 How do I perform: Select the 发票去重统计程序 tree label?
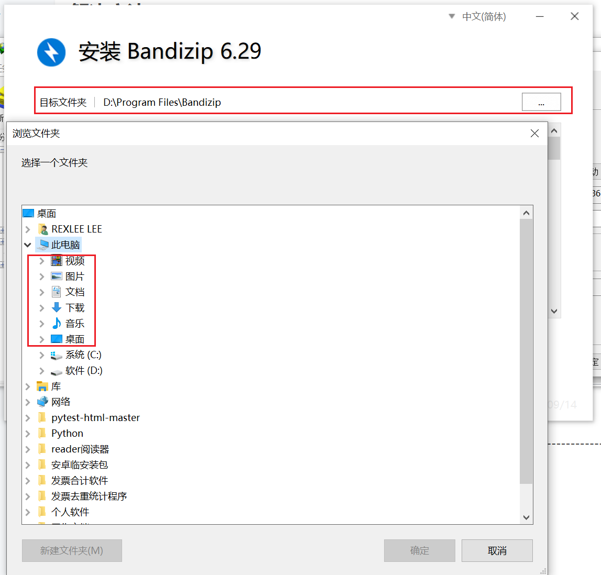[x=89, y=496]
